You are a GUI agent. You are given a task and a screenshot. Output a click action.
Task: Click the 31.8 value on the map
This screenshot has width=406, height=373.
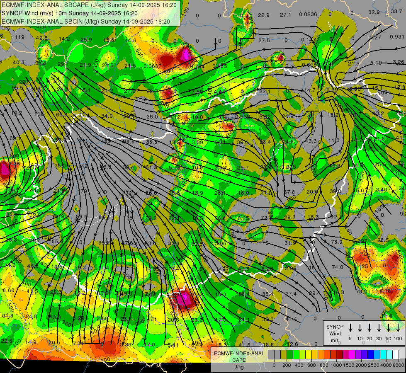coord(8,315)
